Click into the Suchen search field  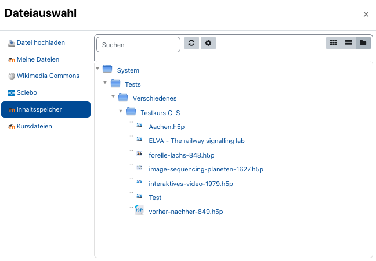pyautogui.click(x=138, y=44)
